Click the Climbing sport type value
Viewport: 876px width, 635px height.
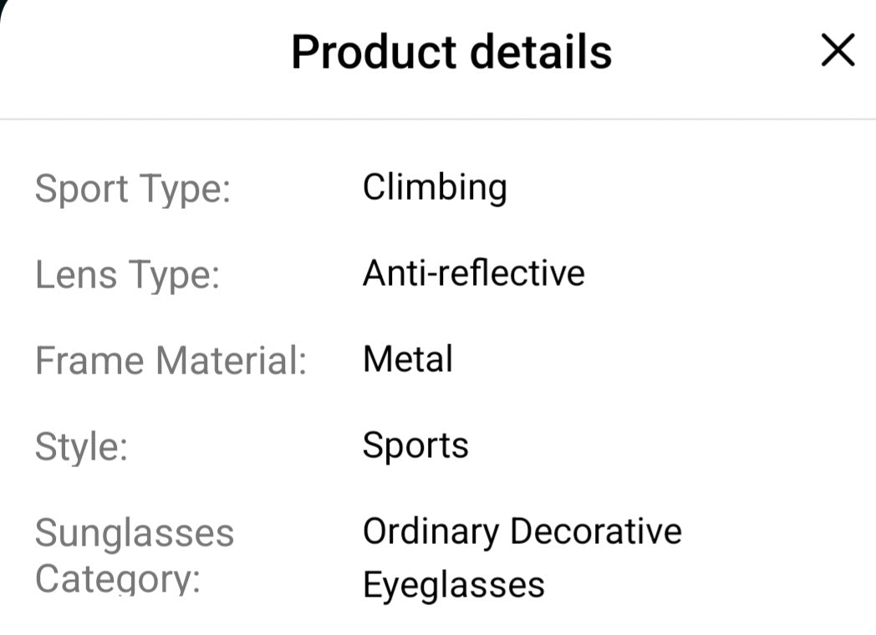pos(435,187)
